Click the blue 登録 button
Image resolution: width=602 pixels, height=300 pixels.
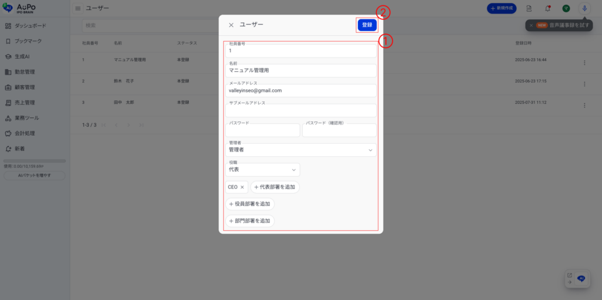click(x=367, y=25)
